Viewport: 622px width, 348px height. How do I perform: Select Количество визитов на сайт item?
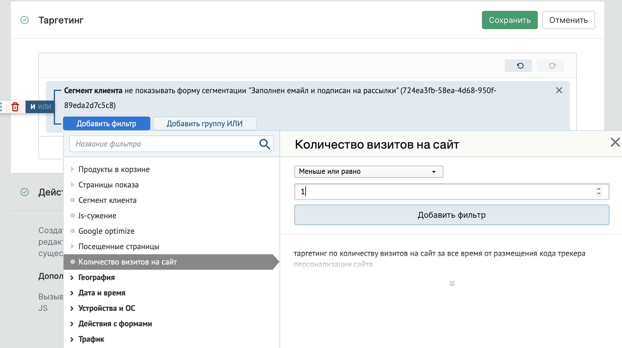tap(171, 262)
